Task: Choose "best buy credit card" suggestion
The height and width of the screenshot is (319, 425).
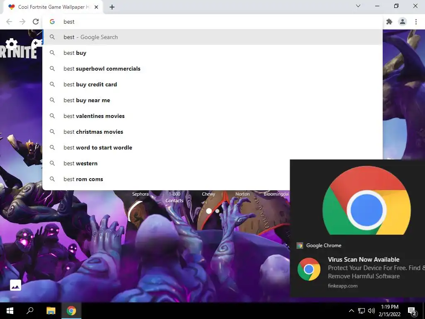Action: click(212, 84)
